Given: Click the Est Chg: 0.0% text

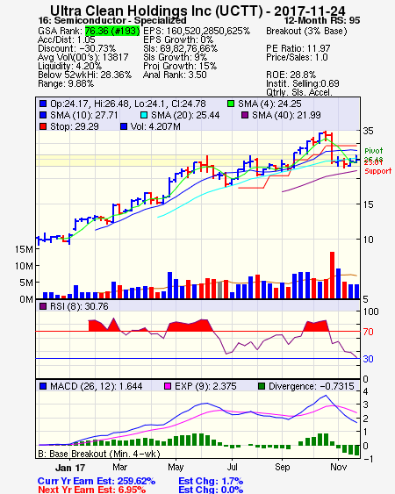Looking at the screenshot, I should (x=211, y=490).
